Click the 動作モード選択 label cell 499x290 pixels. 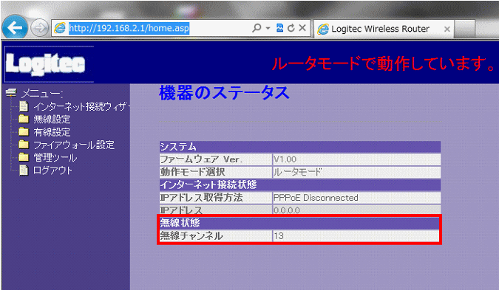(215, 172)
